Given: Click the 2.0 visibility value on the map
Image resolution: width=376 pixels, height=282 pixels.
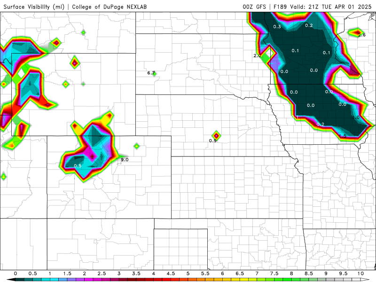Looking at the screenshot, I should point(257,55).
